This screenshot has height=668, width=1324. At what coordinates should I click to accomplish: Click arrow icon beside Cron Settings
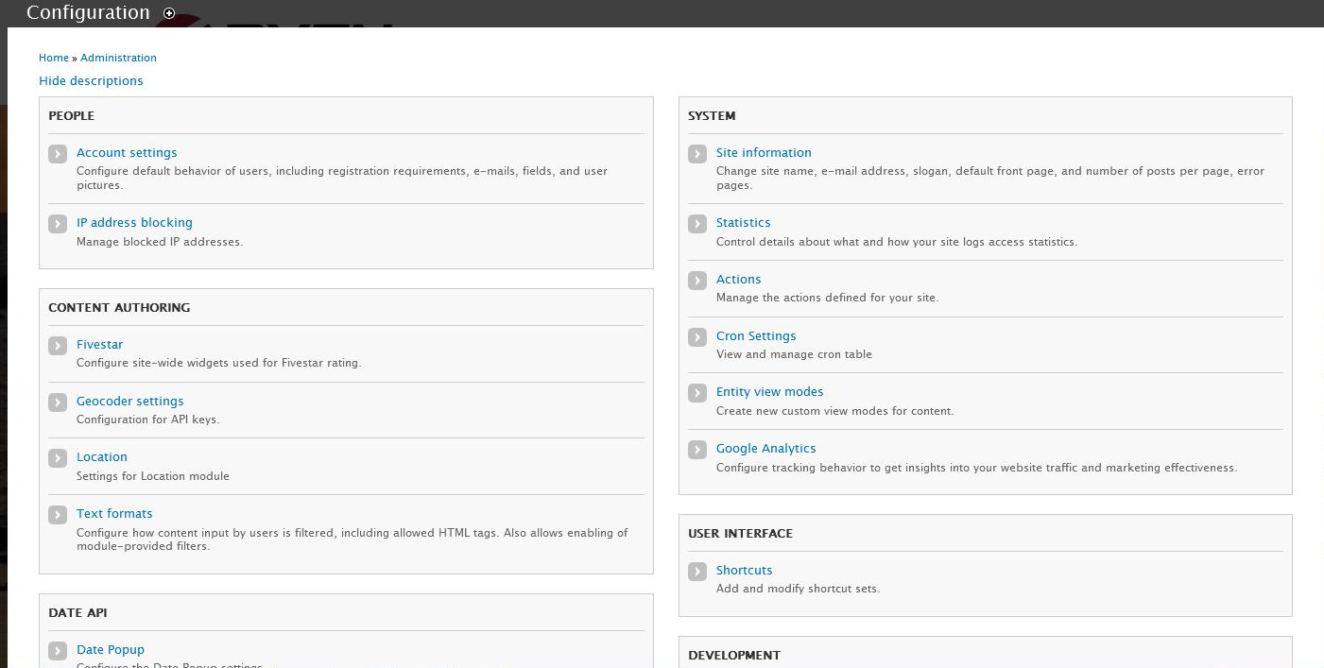click(x=697, y=337)
